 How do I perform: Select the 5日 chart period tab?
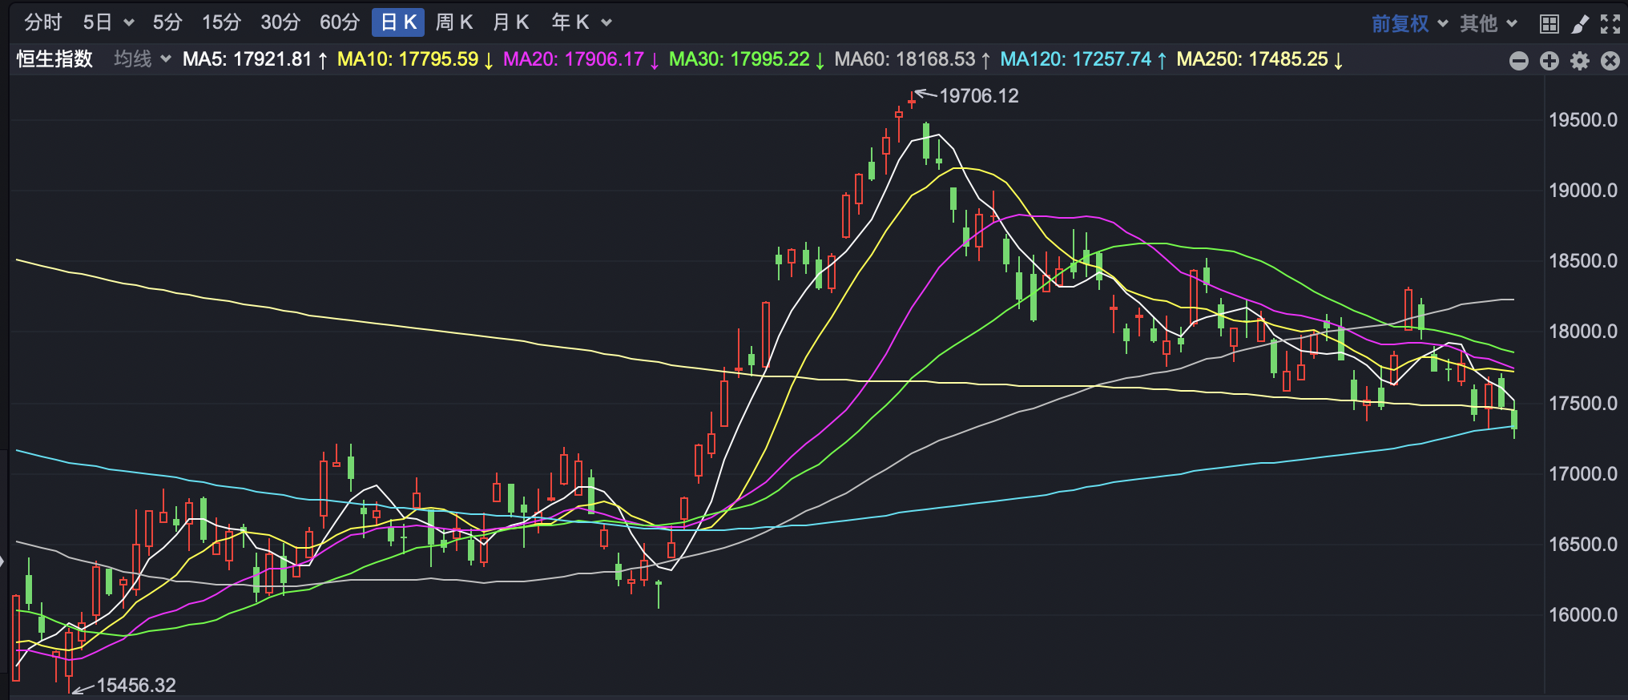tap(98, 22)
